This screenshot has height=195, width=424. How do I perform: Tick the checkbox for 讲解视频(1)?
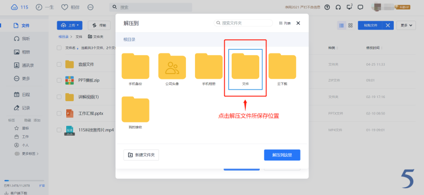59,97
